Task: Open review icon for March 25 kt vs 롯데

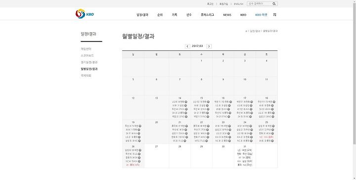Action: point(272,141)
